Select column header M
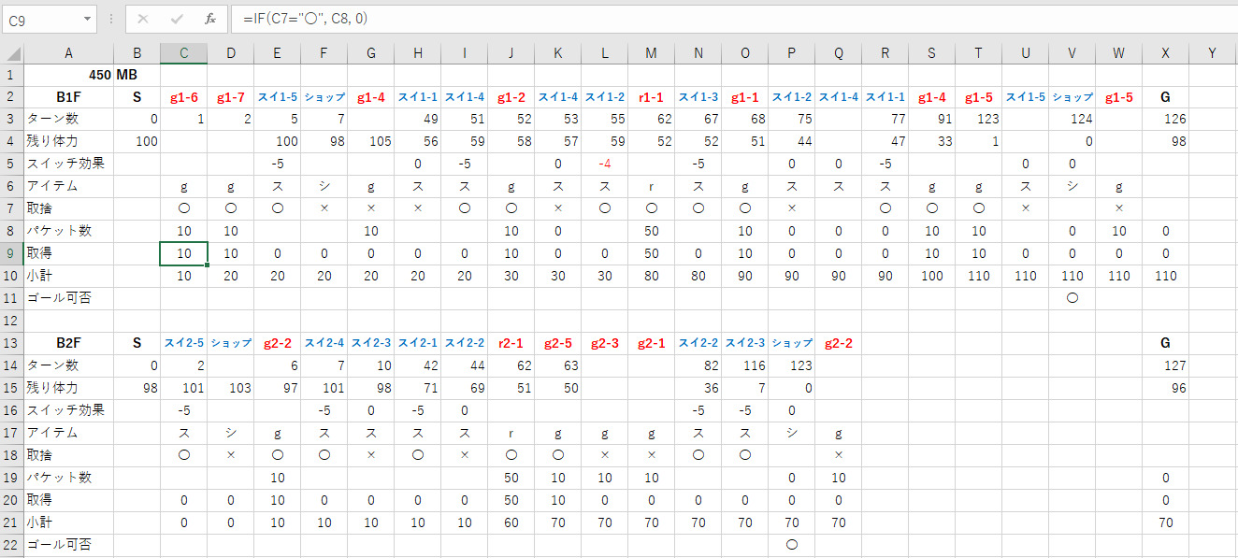This screenshot has width=1238, height=558. 651,53
